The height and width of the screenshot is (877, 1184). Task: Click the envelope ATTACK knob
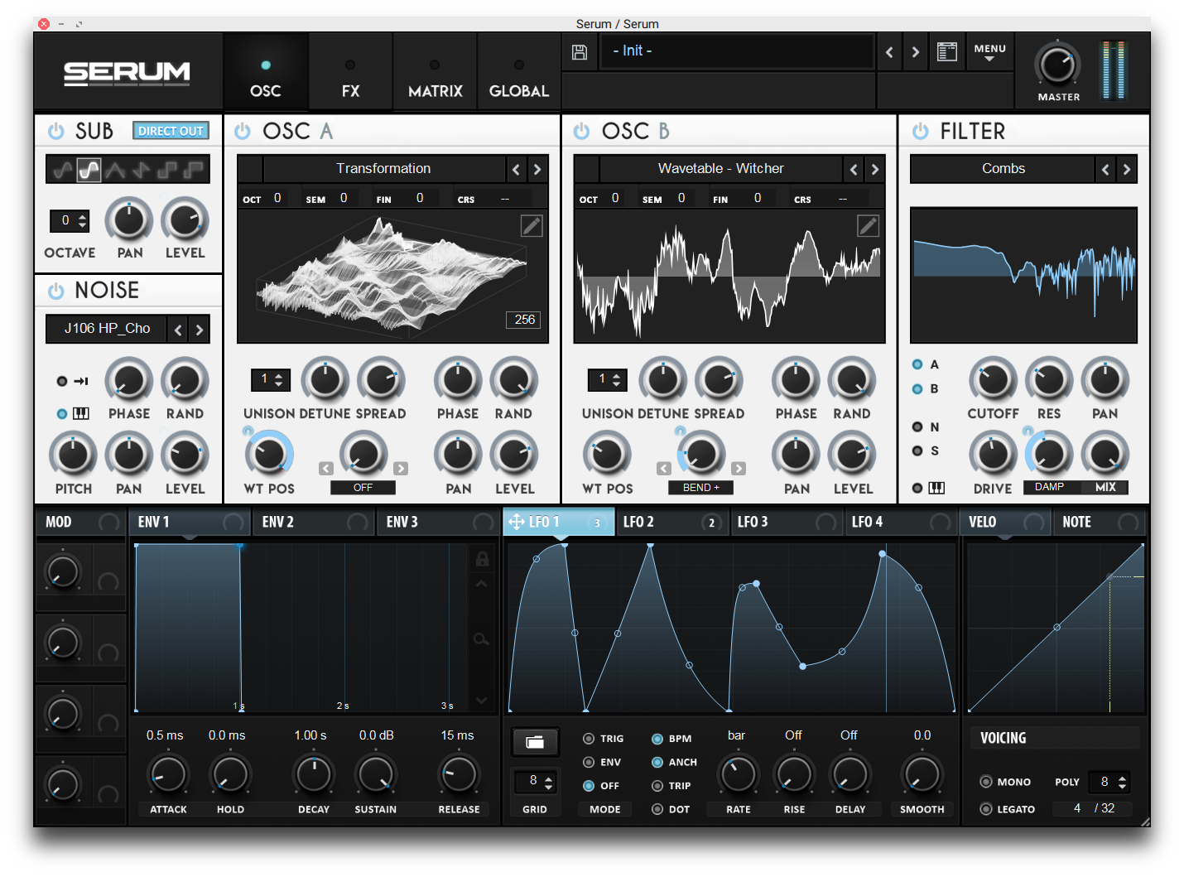[x=168, y=775]
